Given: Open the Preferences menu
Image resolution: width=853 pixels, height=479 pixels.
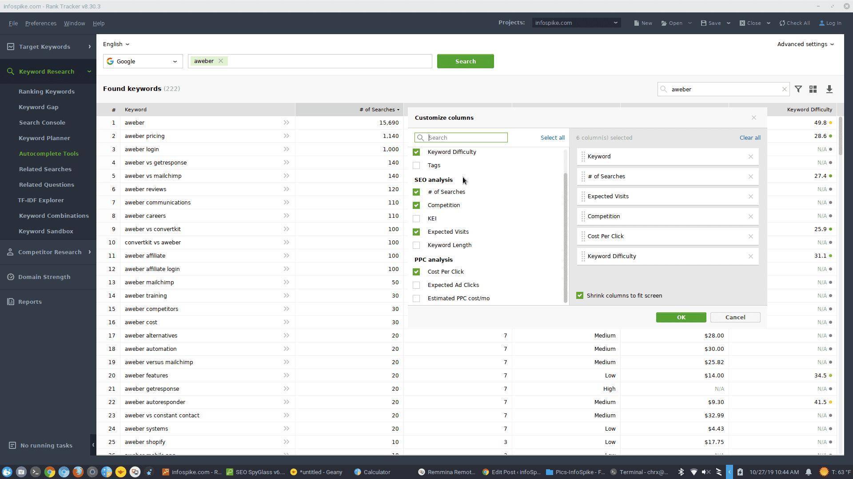Looking at the screenshot, I should 40,23.
